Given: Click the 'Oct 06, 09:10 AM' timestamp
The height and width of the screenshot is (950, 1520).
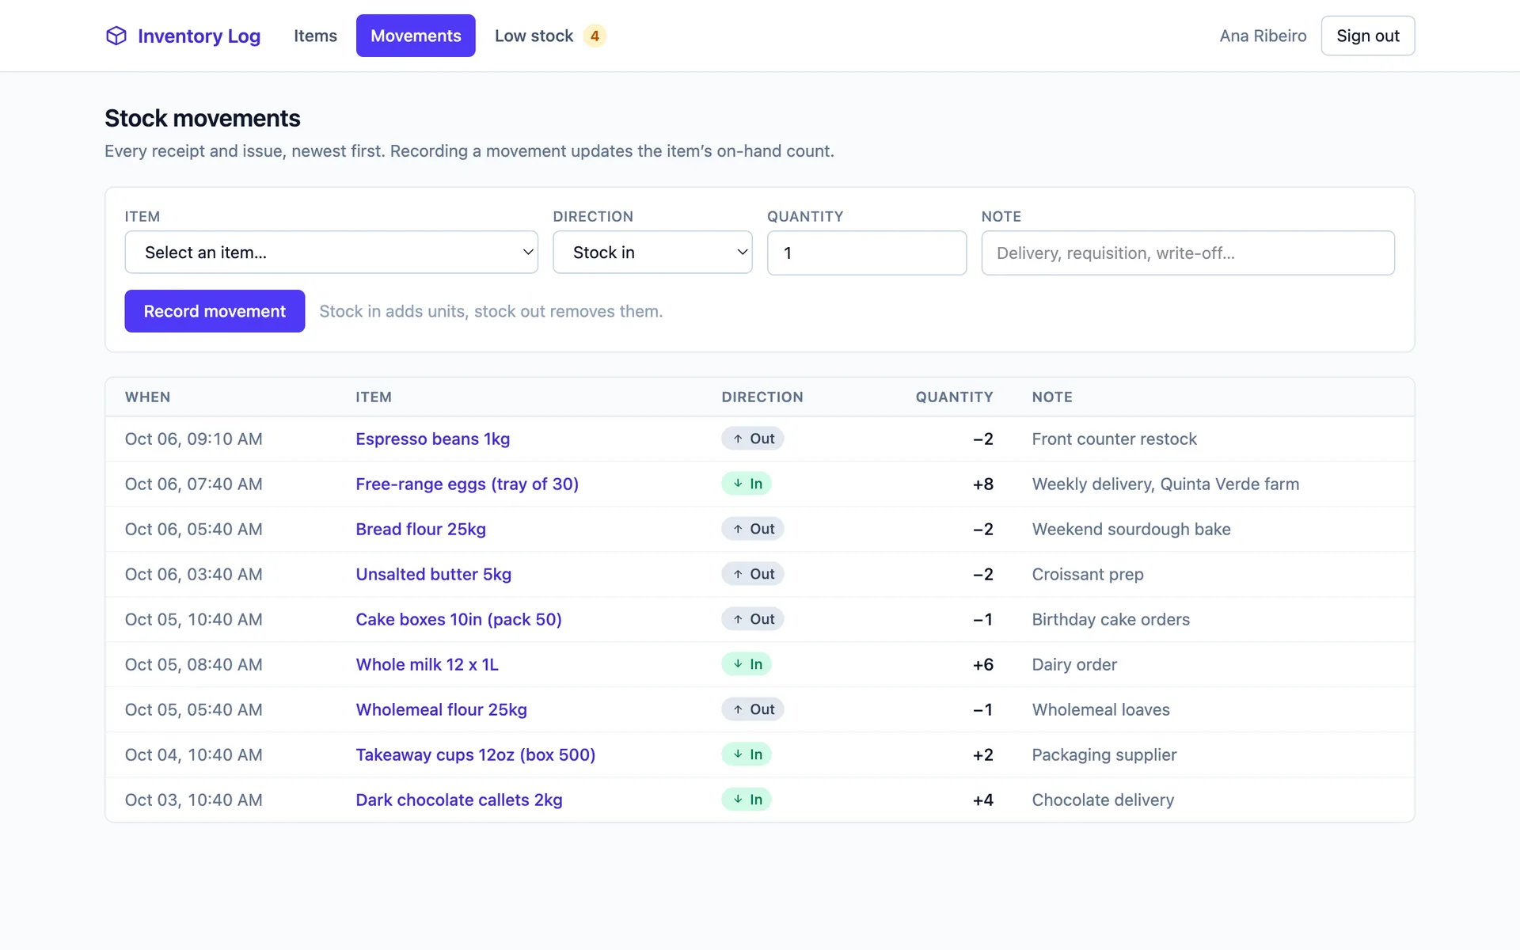Looking at the screenshot, I should (x=194, y=439).
